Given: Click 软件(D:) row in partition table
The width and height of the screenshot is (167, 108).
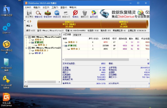Looking at the screenshot, I should tap(106, 49).
